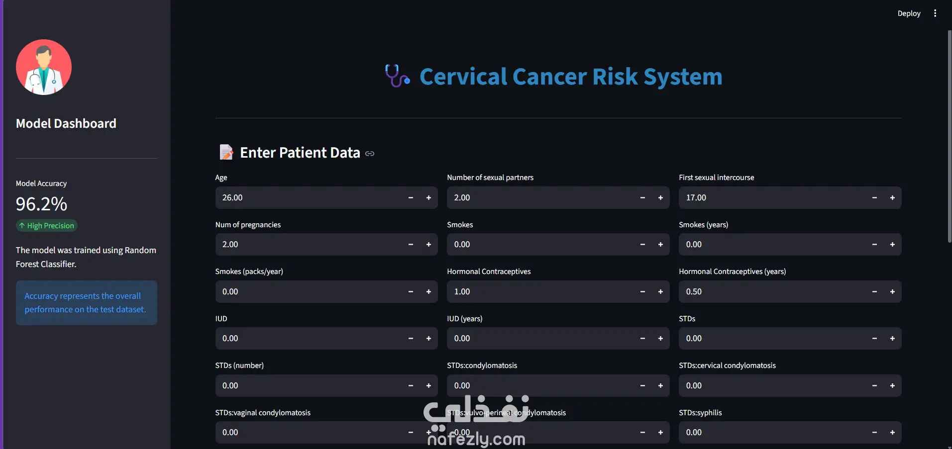Screen dimensions: 952x449
Task: Decrement First sexual intercourse value
Action: 874,198
